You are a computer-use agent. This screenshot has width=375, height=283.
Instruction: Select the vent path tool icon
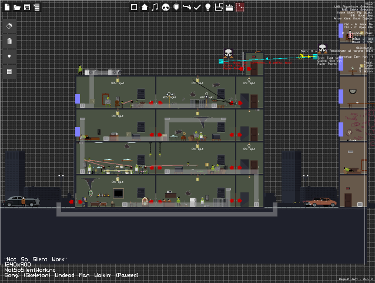tap(219, 7)
